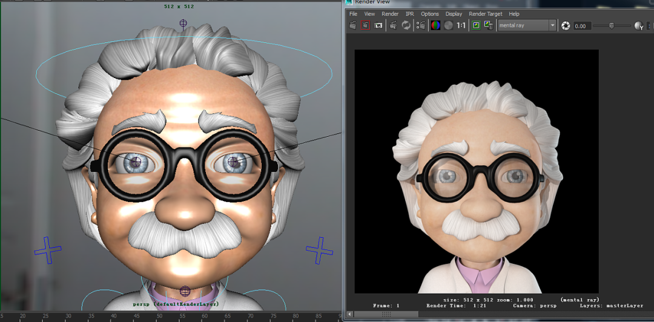Screen dimensions: 654x322
Task: Click the exposure value field showing 0.00
Action: 583,26
